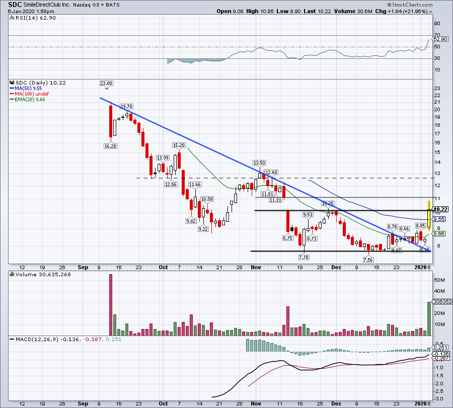Click the candlestick icon next to SDC (Daily)

tap(12, 83)
